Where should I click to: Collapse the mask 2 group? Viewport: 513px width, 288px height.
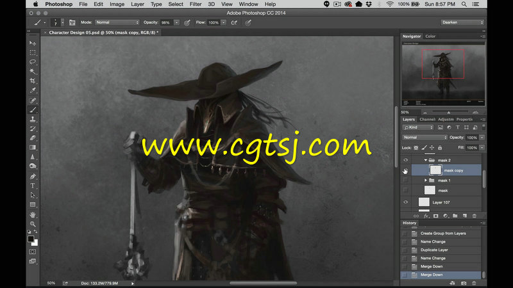(x=426, y=160)
